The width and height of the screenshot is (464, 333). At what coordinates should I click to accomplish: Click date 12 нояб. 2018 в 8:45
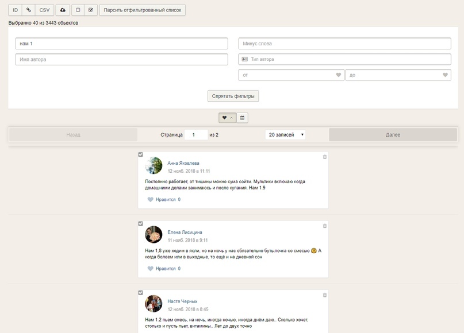[188, 309]
